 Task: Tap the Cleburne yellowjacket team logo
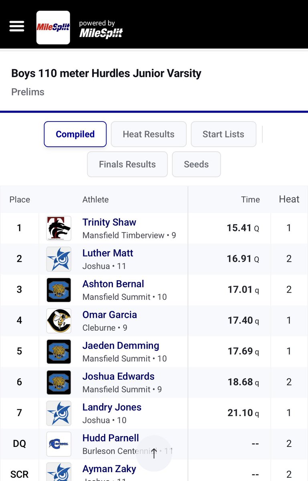(59, 321)
